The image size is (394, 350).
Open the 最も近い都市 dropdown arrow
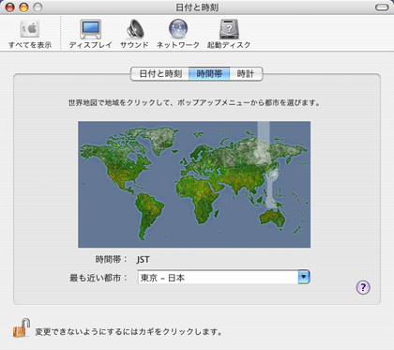tap(304, 277)
